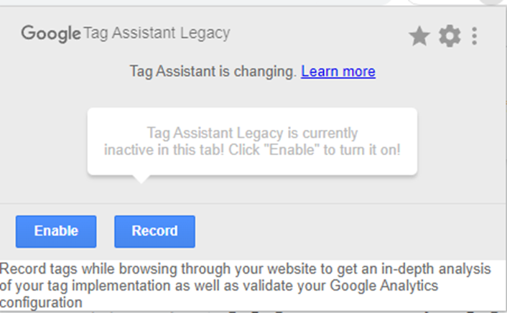The height and width of the screenshot is (313, 507).
Task: Click the 'Tag Assistant is changing.' notice text
Action: coord(213,71)
